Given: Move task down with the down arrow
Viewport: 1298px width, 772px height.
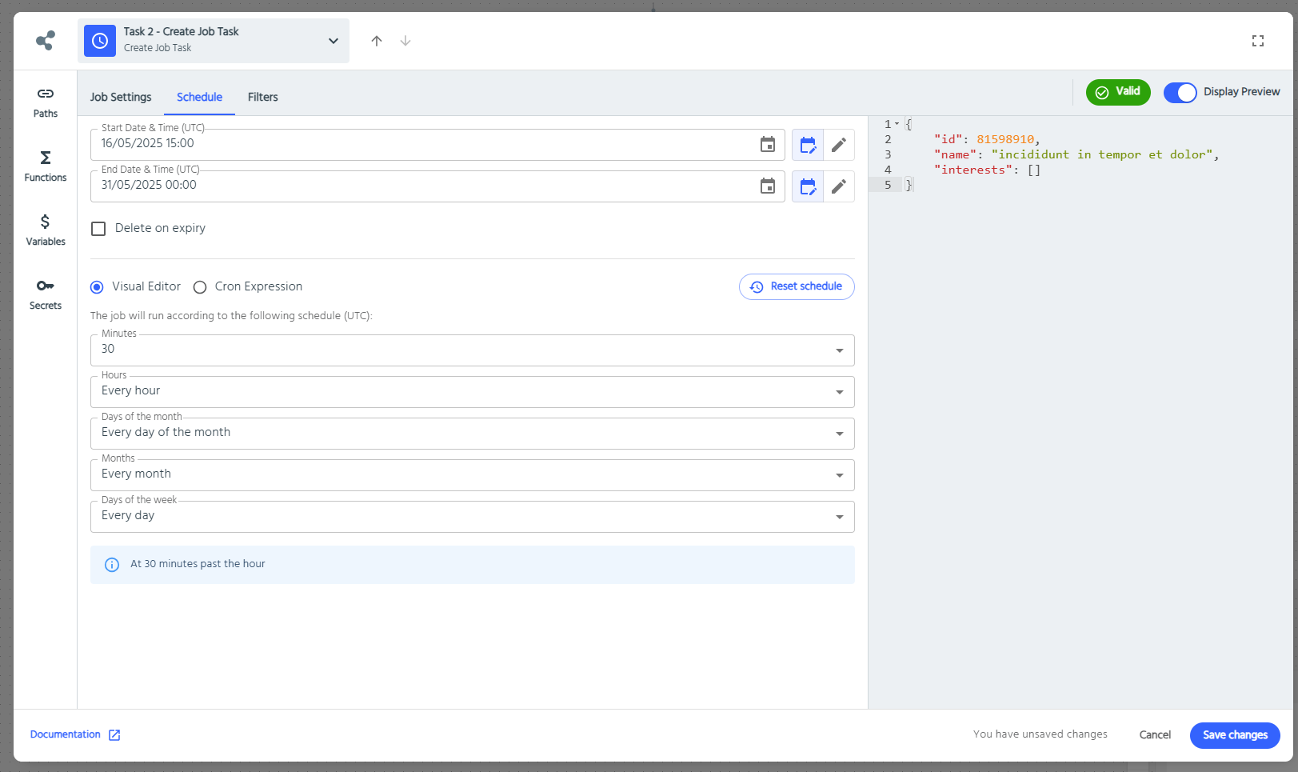Looking at the screenshot, I should click(405, 41).
